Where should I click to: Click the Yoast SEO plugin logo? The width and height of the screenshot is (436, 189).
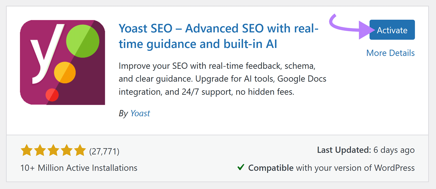click(63, 63)
